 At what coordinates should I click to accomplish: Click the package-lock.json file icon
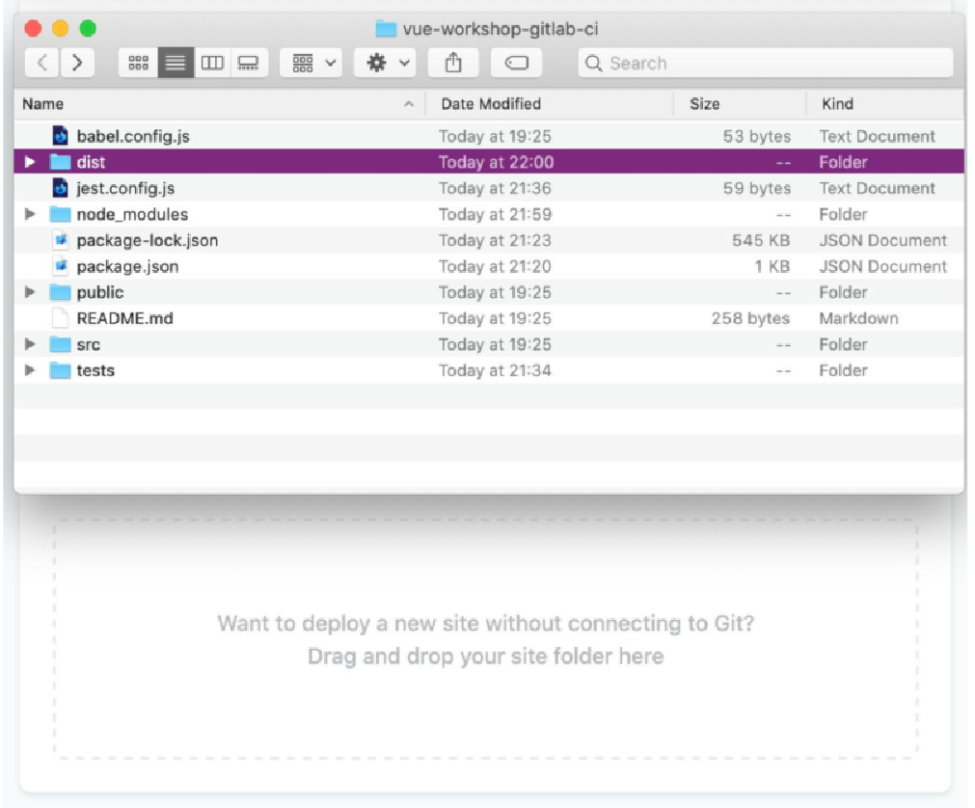pyautogui.click(x=61, y=240)
